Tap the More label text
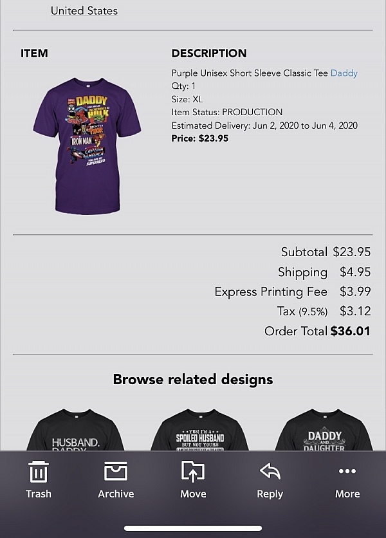The width and height of the screenshot is (386, 538). point(347,494)
